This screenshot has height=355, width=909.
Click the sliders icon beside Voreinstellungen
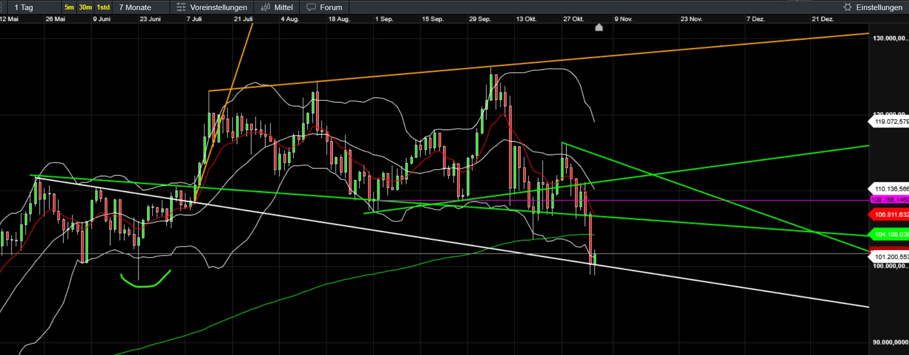pos(181,8)
